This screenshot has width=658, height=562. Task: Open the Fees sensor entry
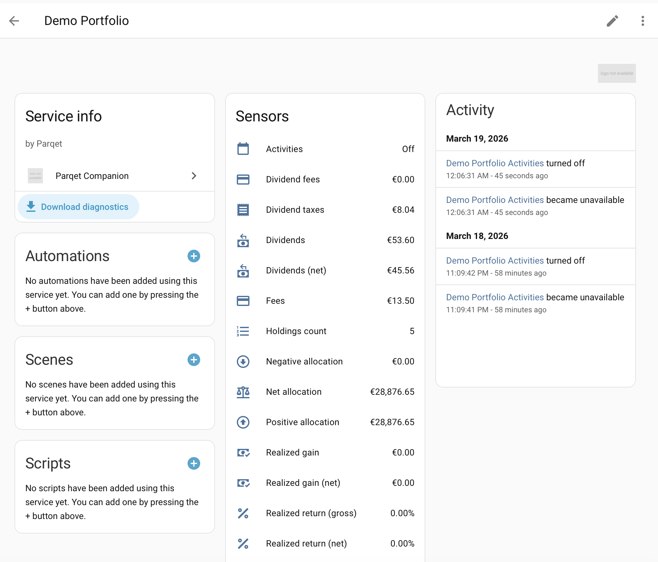[325, 301]
